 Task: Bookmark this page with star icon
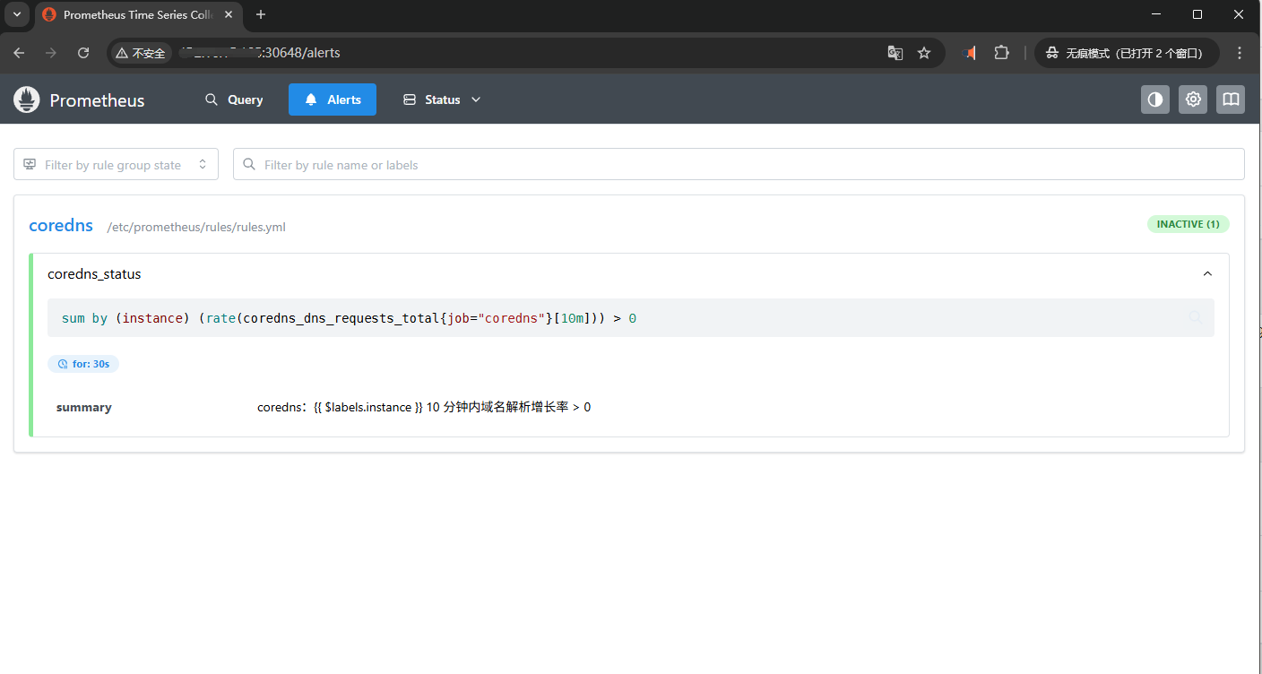(x=924, y=53)
